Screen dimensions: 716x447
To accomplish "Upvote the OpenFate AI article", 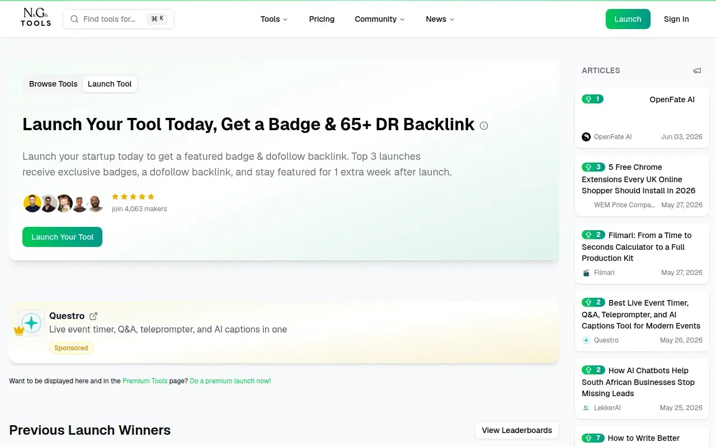I will pos(592,99).
